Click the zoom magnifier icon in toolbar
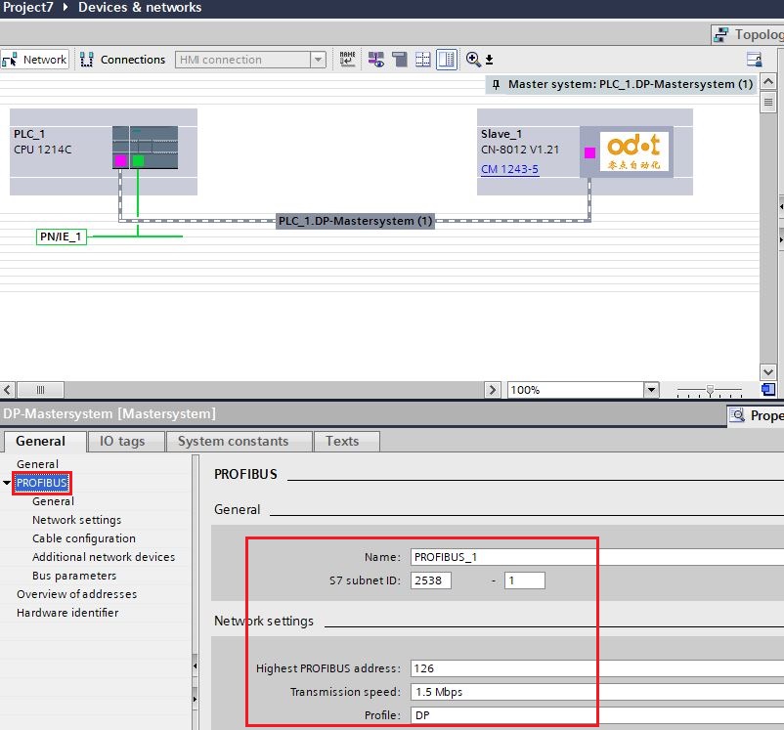 tap(473, 60)
